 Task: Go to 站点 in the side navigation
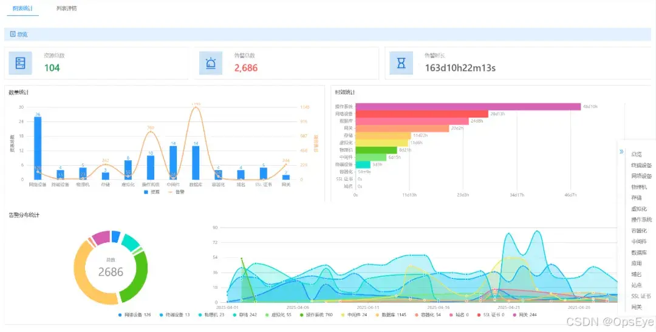[x=636, y=285]
